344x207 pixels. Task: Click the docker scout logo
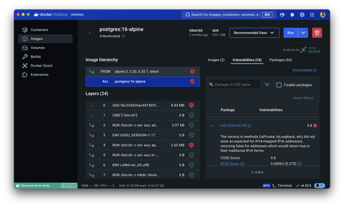pyautogui.click(x=310, y=50)
